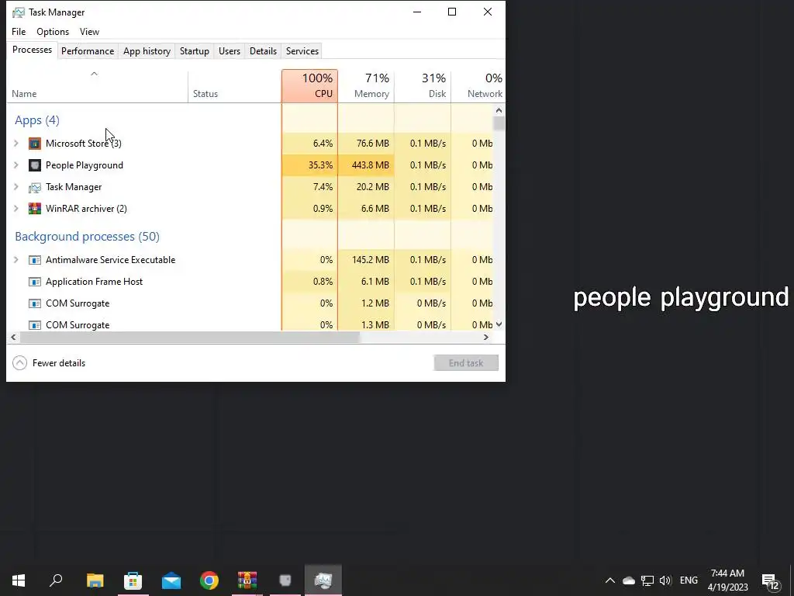This screenshot has width=794, height=596.
Task: Expand the Microsoft Store process group
Action: point(16,144)
